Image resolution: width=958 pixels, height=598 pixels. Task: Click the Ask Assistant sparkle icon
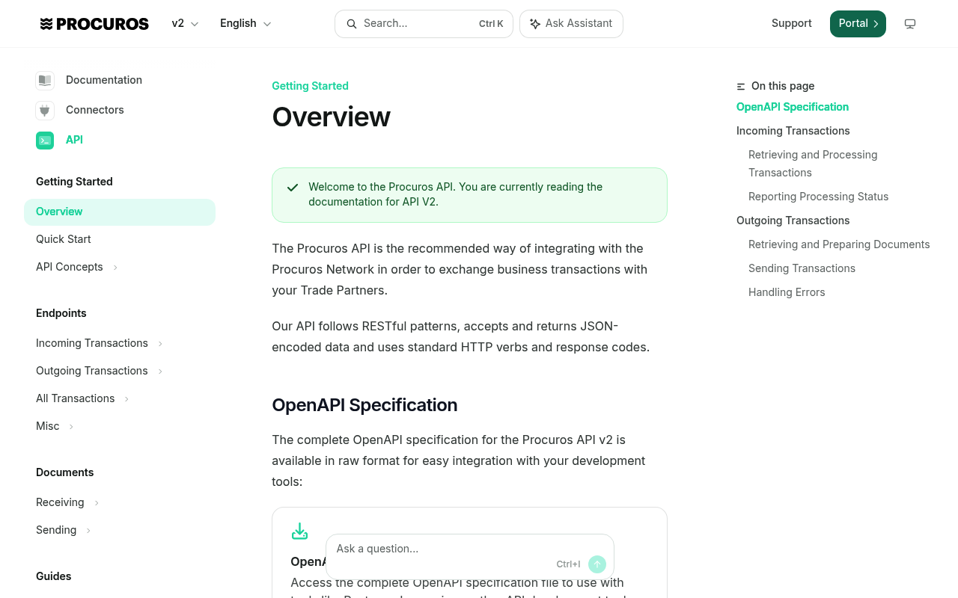click(535, 24)
